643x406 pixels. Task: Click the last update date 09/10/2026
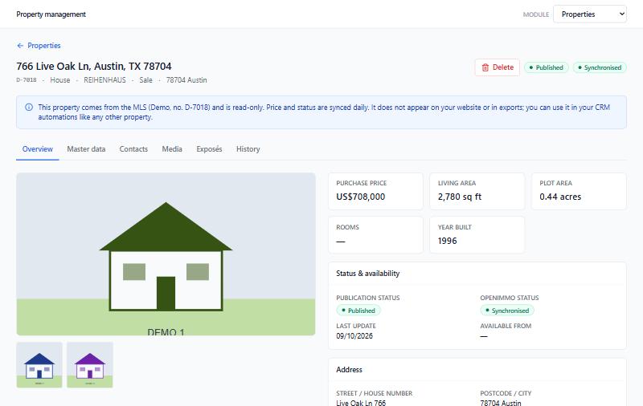(x=354, y=336)
